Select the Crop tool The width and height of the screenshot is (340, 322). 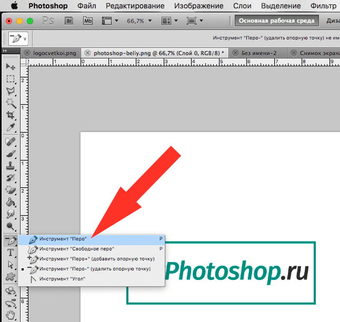point(10,115)
